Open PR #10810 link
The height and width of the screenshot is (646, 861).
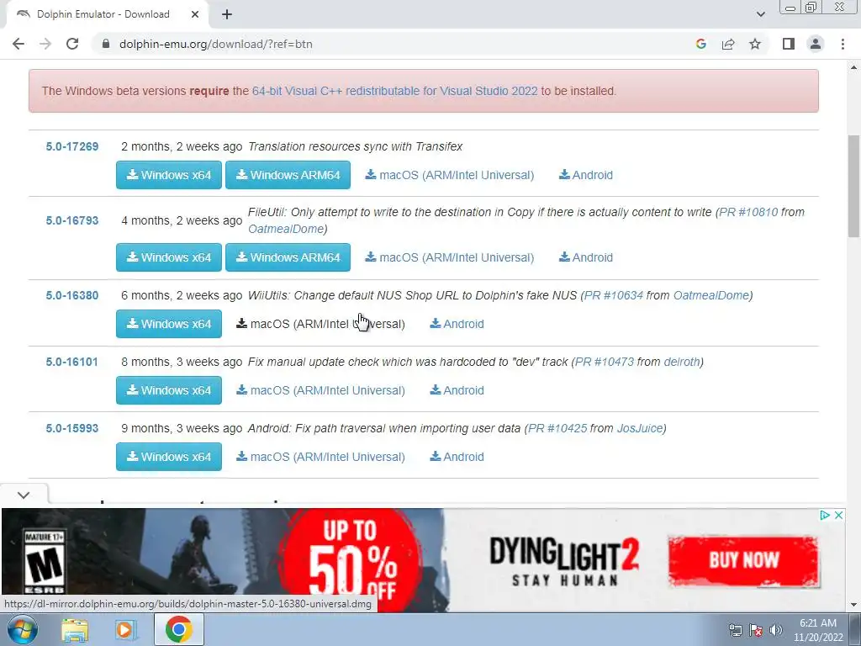point(748,212)
